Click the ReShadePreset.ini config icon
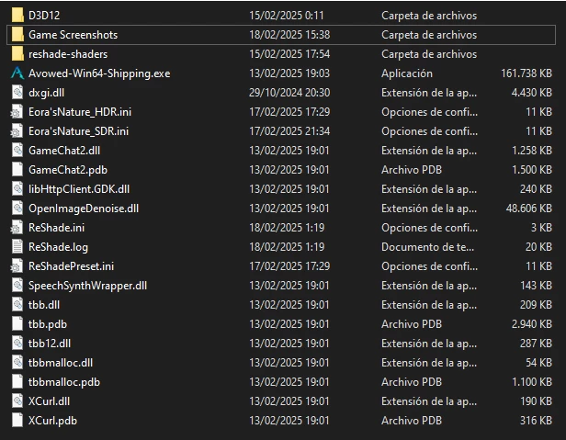Image resolution: width=566 pixels, height=440 pixels. click(x=17, y=266)
